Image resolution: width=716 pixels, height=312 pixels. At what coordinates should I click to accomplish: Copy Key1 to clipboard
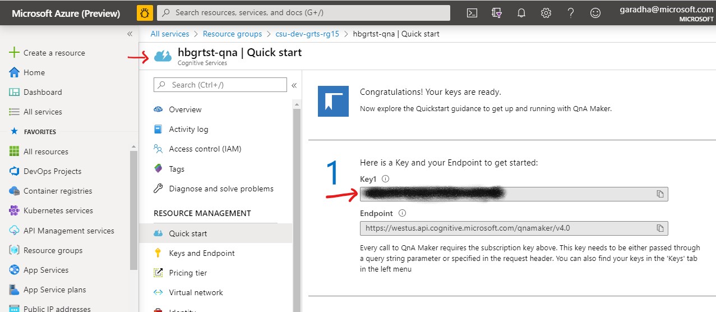point(660,194)
